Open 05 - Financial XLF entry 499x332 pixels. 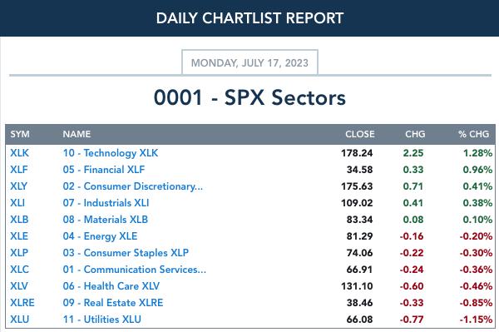click(103, 170)
